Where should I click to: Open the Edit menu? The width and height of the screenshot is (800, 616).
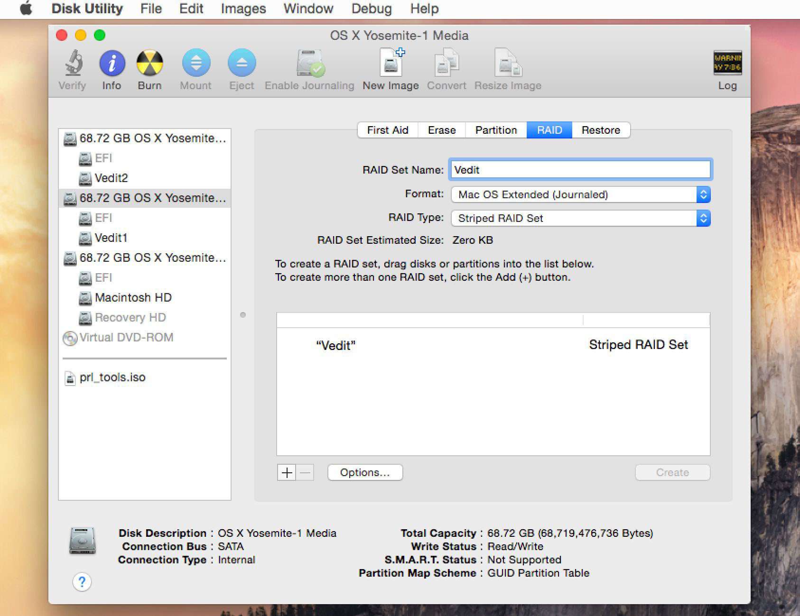pyautogui.click(x=191, y=9)
